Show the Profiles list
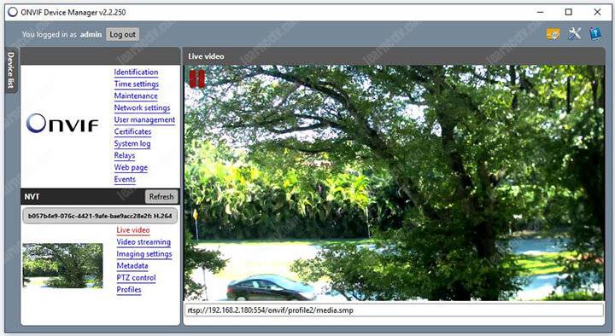This screenshot has width=615, height=336. tap(129, 290)
